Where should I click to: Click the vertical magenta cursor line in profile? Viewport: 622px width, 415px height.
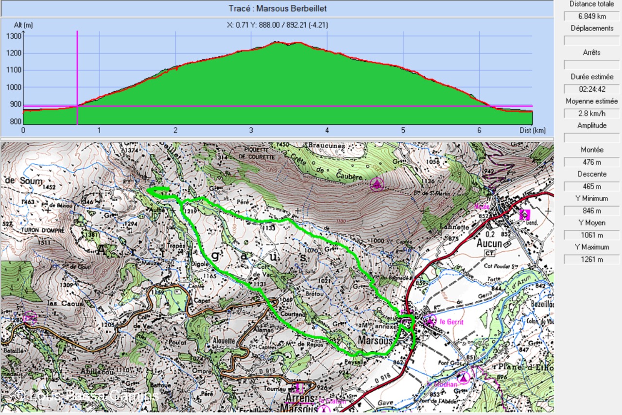pos(77,68)
